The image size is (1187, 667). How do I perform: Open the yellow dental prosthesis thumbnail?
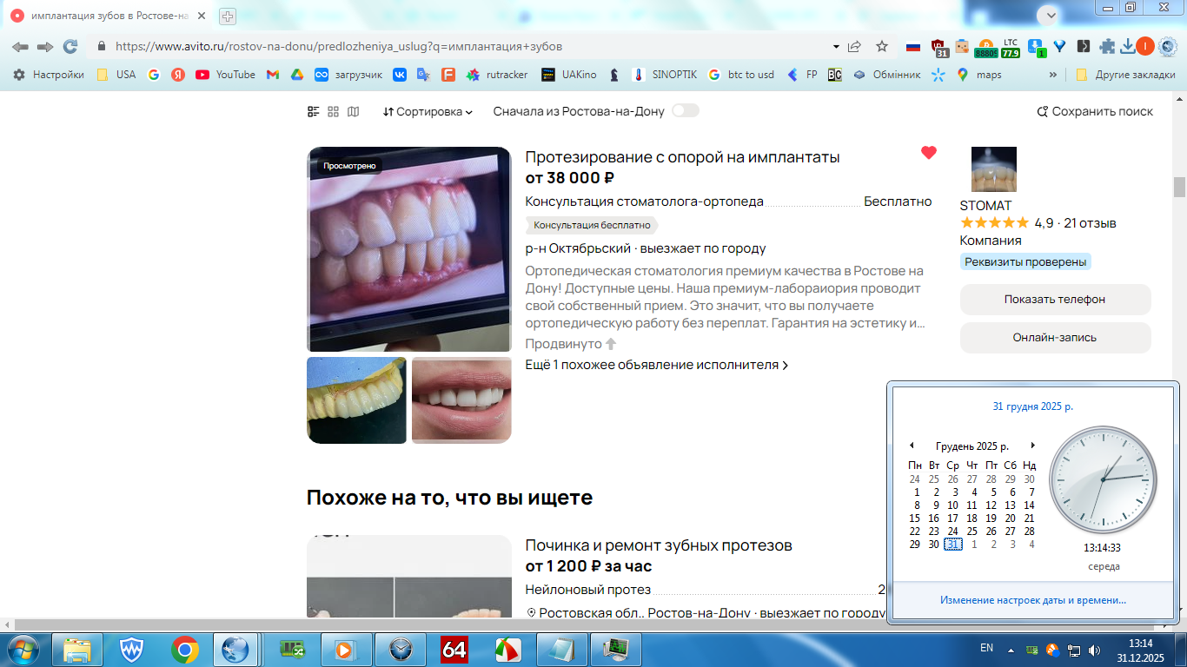tap(356, 400)
